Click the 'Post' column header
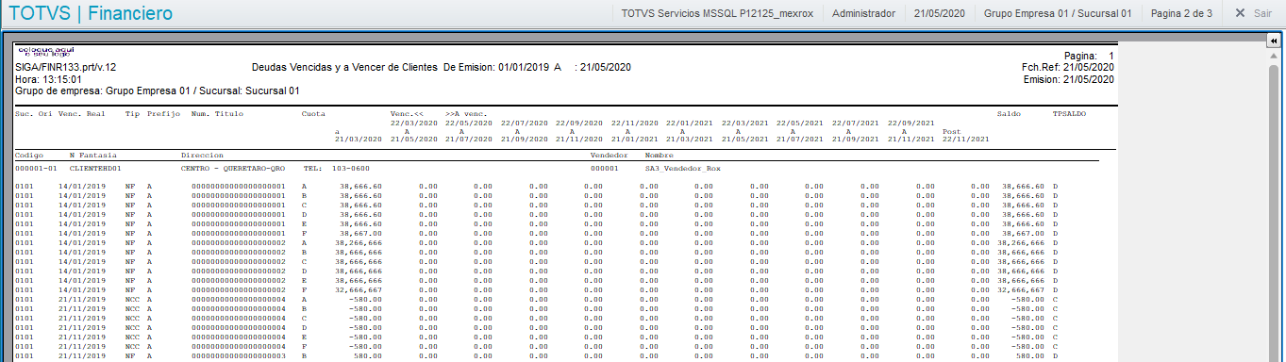 [951, 131]
